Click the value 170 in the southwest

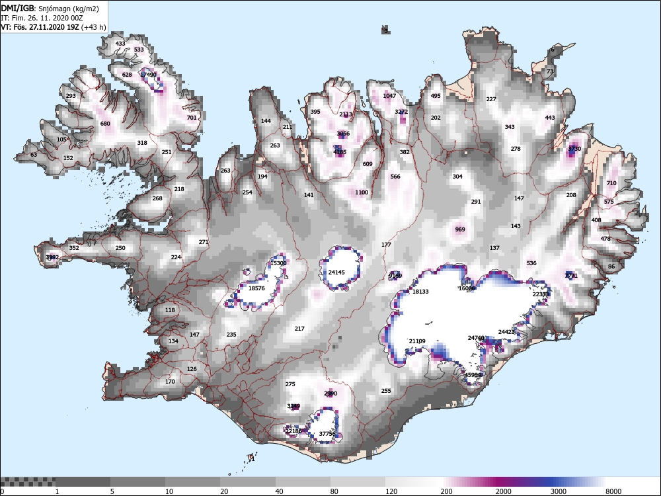170,382
